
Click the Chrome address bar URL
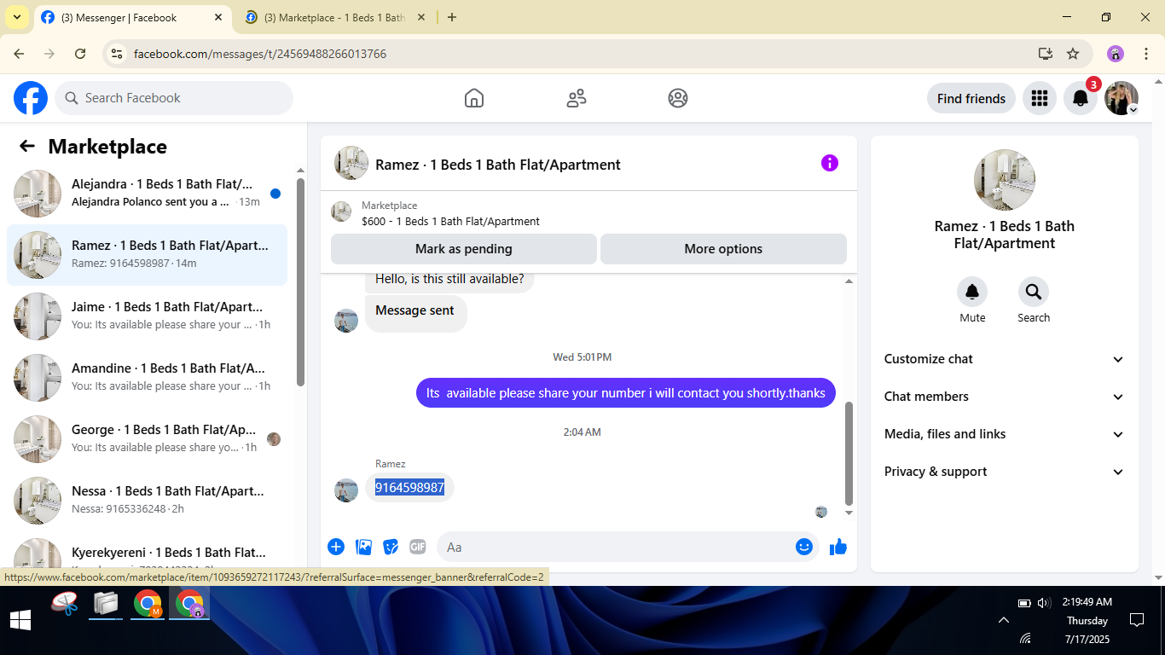coord(260,54)
